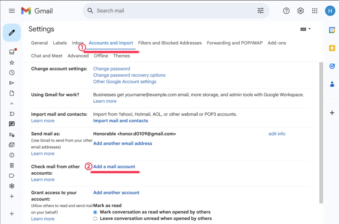Select Mark conversation as read when opened by others

[x=95, y=212]
